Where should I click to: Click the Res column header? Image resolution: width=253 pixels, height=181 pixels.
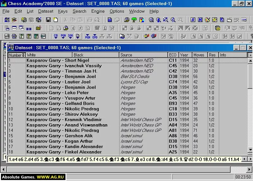click(213, 55)
